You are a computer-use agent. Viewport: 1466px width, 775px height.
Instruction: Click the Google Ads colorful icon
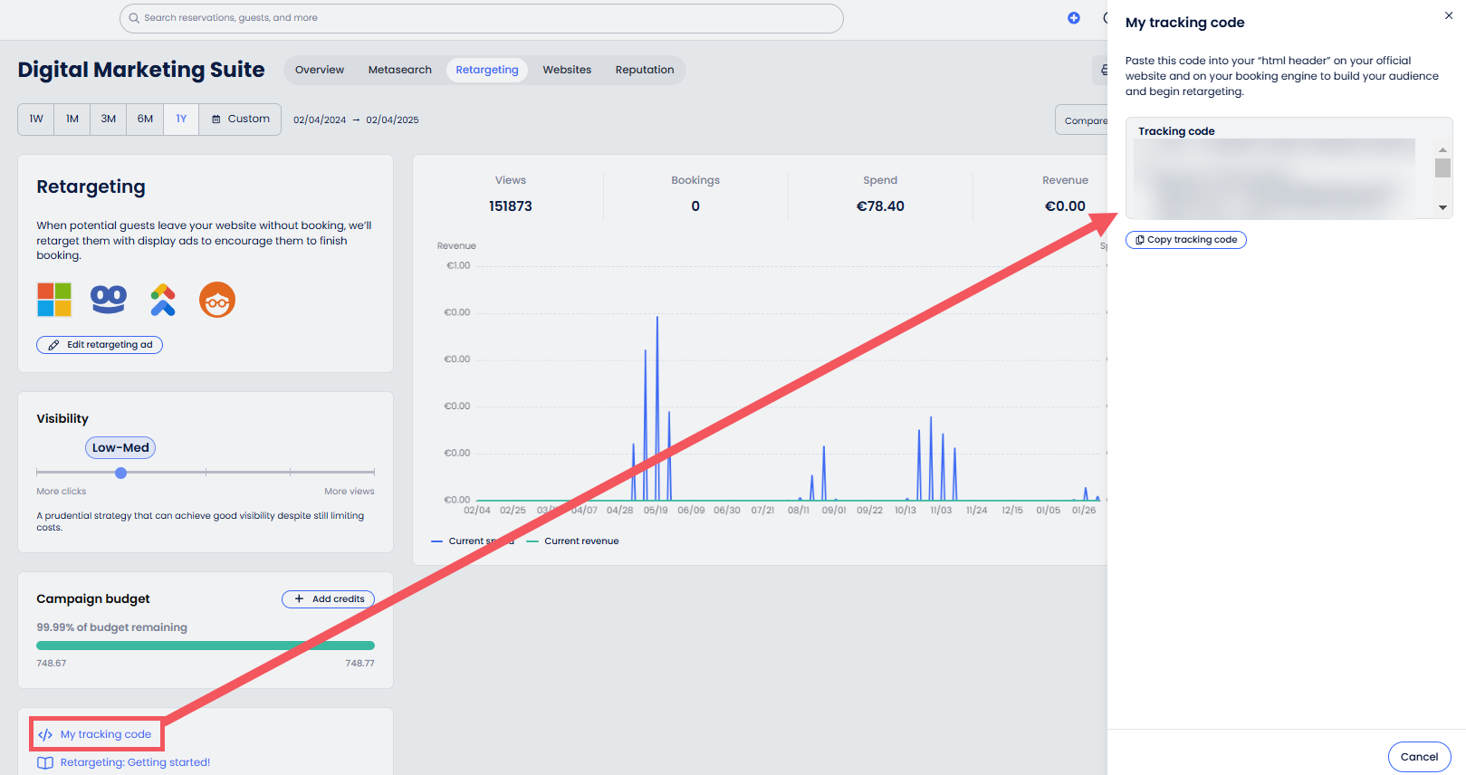[163, 300]
